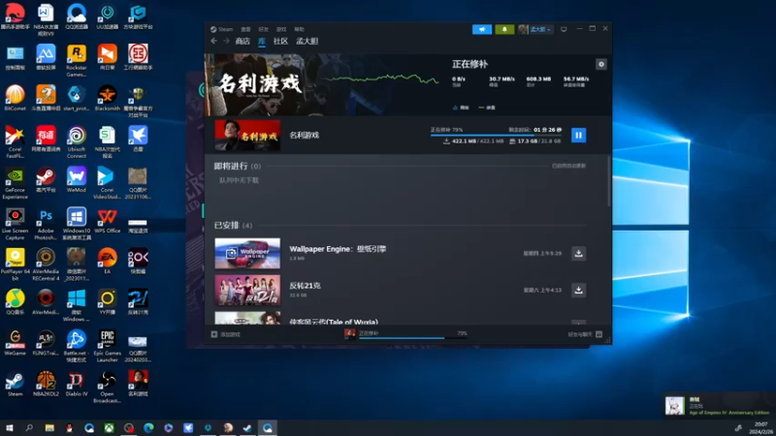This screenshot has width=776, height=436.
Task: Open the Windows Start button
Action: coord(10,427)
